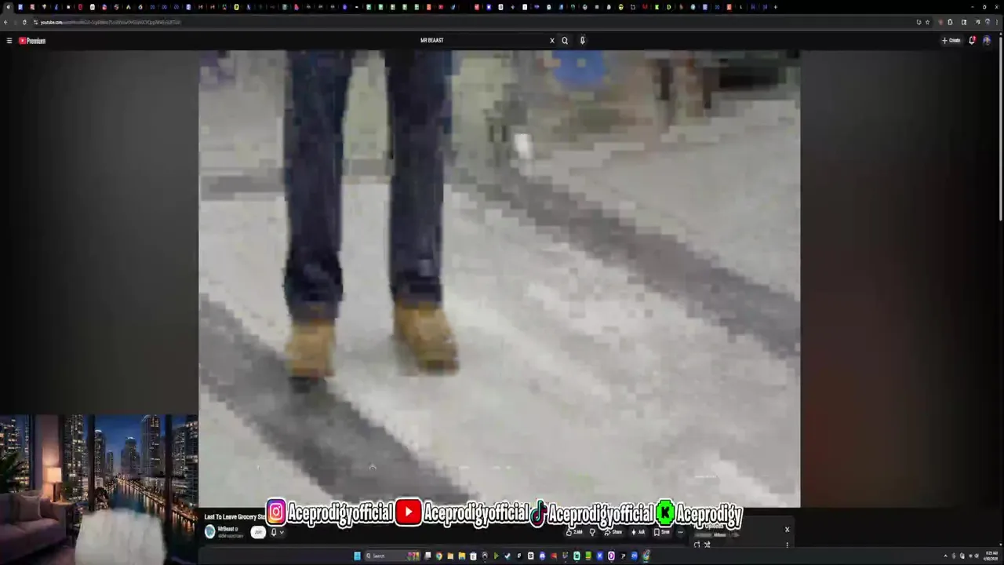This screenshot has height=565, width=1004.
Task: Dislike the video
Action: click(x=592, y=532)
